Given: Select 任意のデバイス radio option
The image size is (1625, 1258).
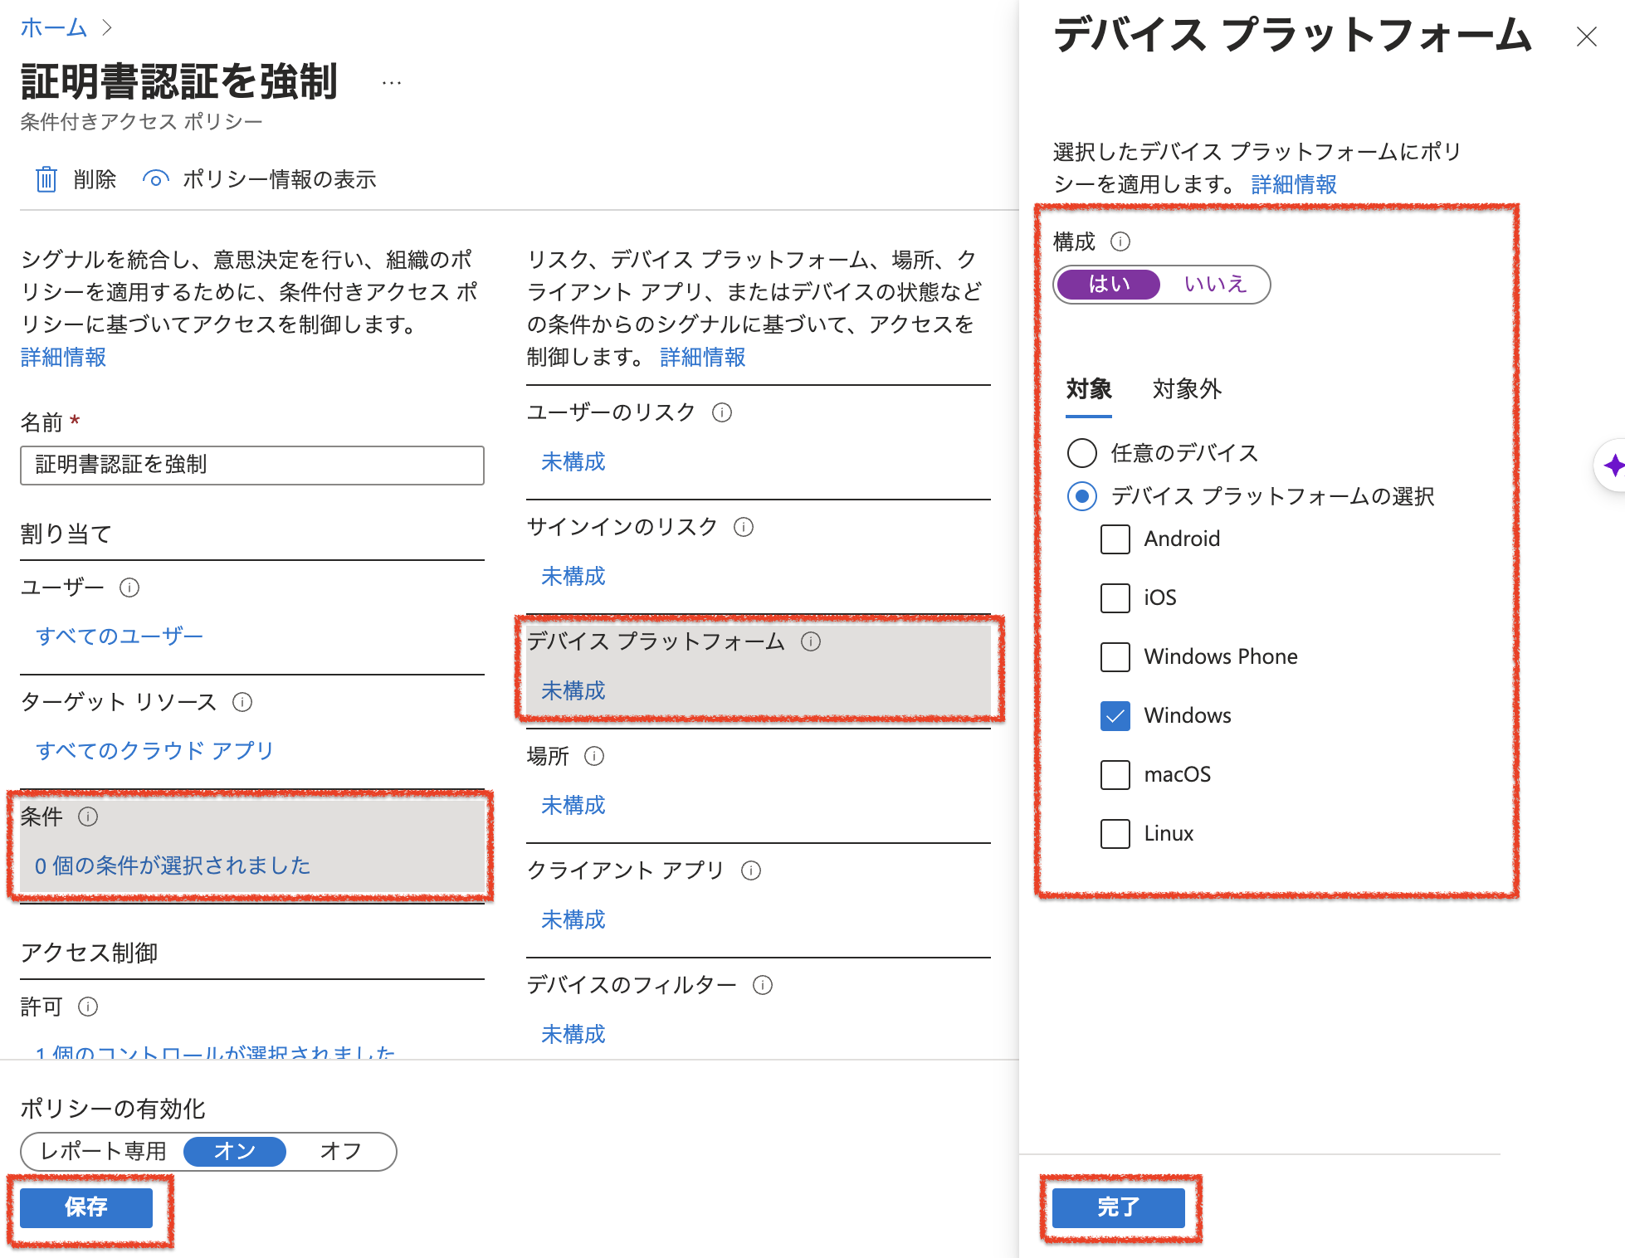Looking at the screenshot, I should click(x=1081, y=453).
